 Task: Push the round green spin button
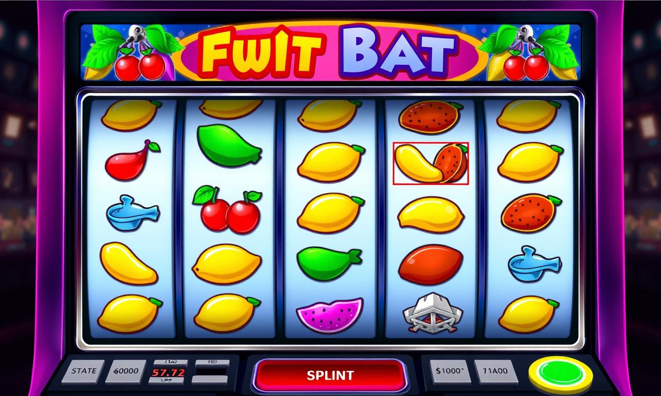pyautogui.click(x=560, y=373)
